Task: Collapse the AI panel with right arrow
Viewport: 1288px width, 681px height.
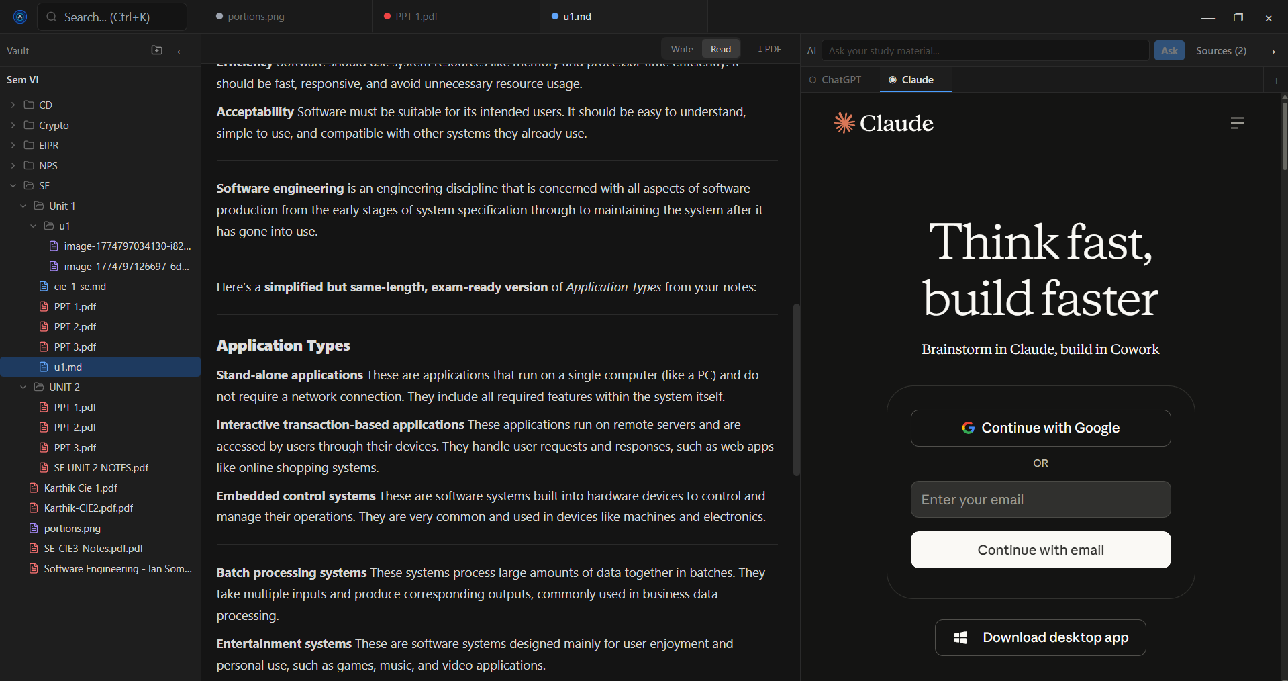Action: point(1270,51)
